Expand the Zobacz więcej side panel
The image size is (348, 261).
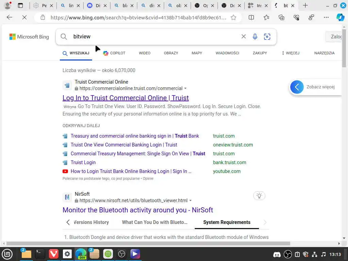[297, 87]
